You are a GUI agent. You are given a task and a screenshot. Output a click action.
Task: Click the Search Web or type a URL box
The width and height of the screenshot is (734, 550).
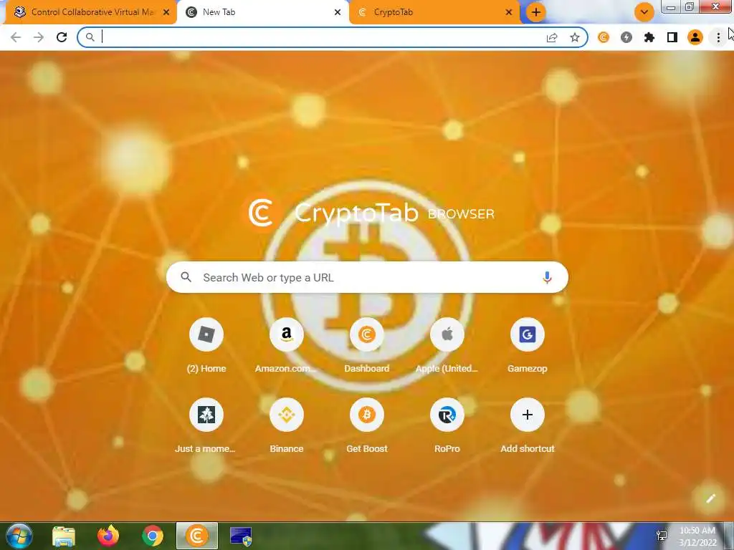[x=367, y=277]
